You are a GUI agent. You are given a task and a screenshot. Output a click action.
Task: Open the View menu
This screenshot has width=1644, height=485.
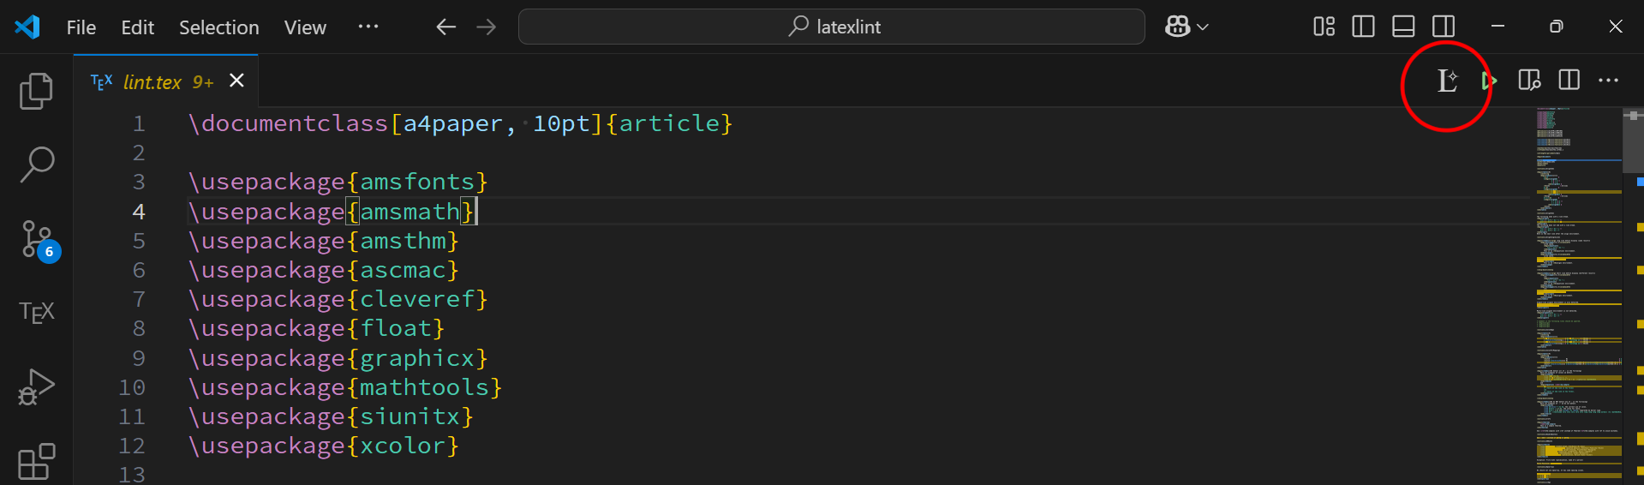point(305,27)
